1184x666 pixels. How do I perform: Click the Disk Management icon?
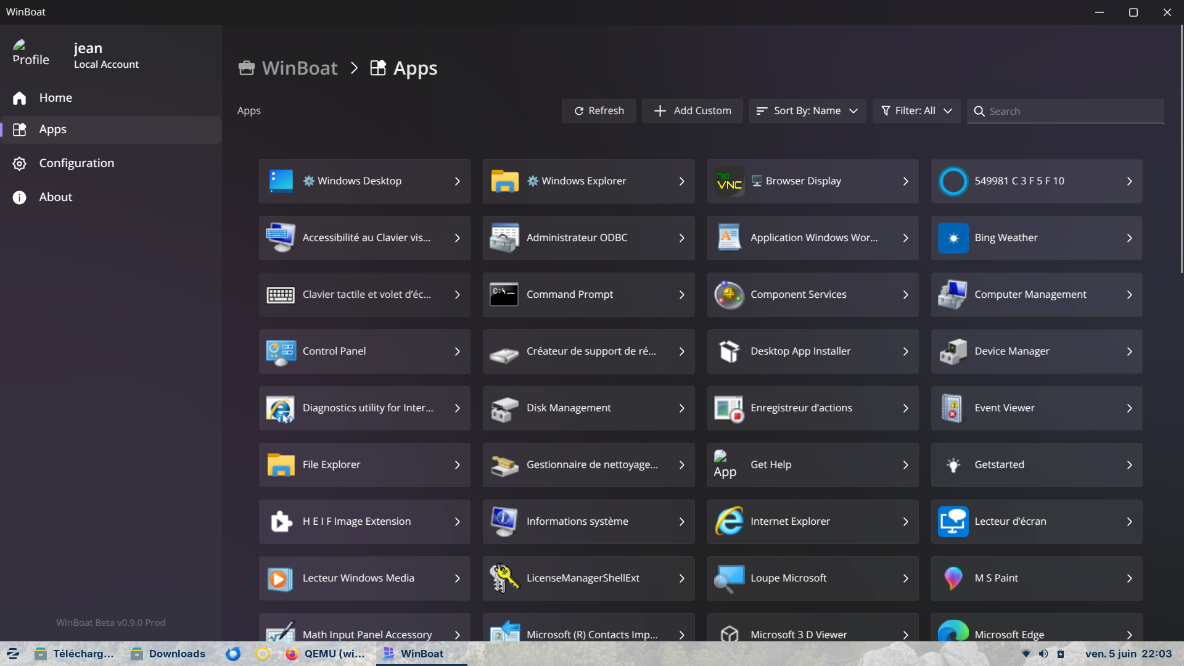tap(504, 408)
